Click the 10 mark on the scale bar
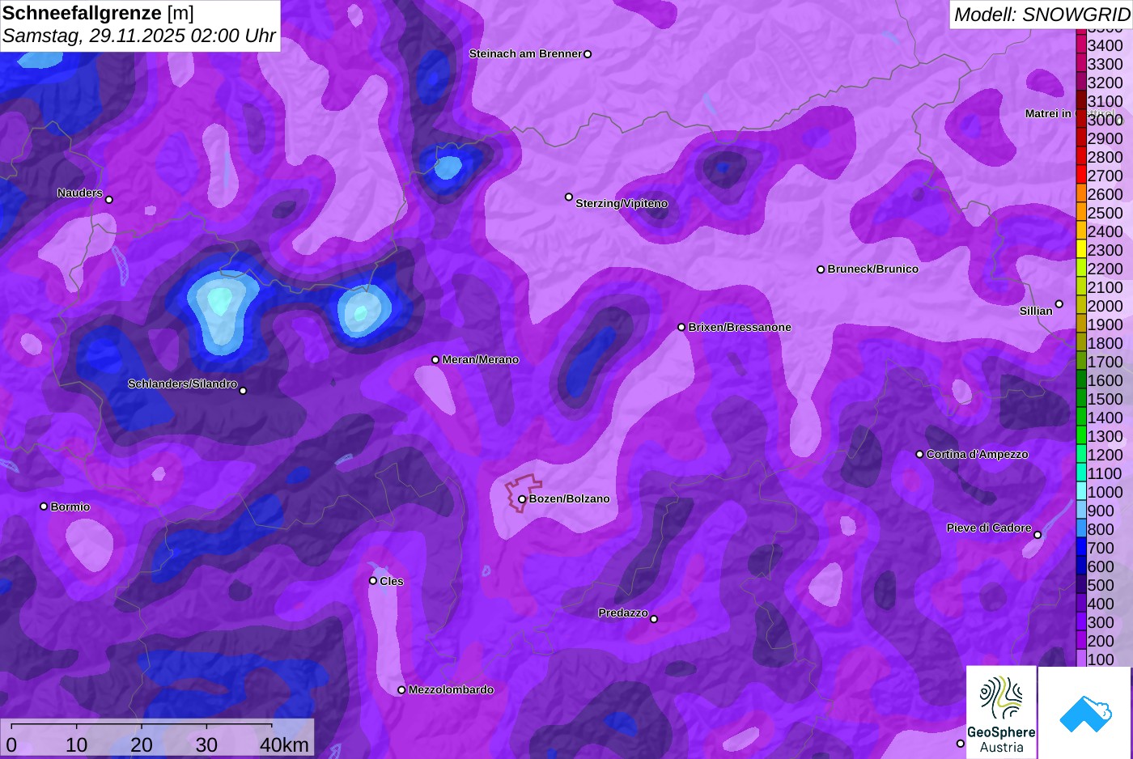 (77, 744)
